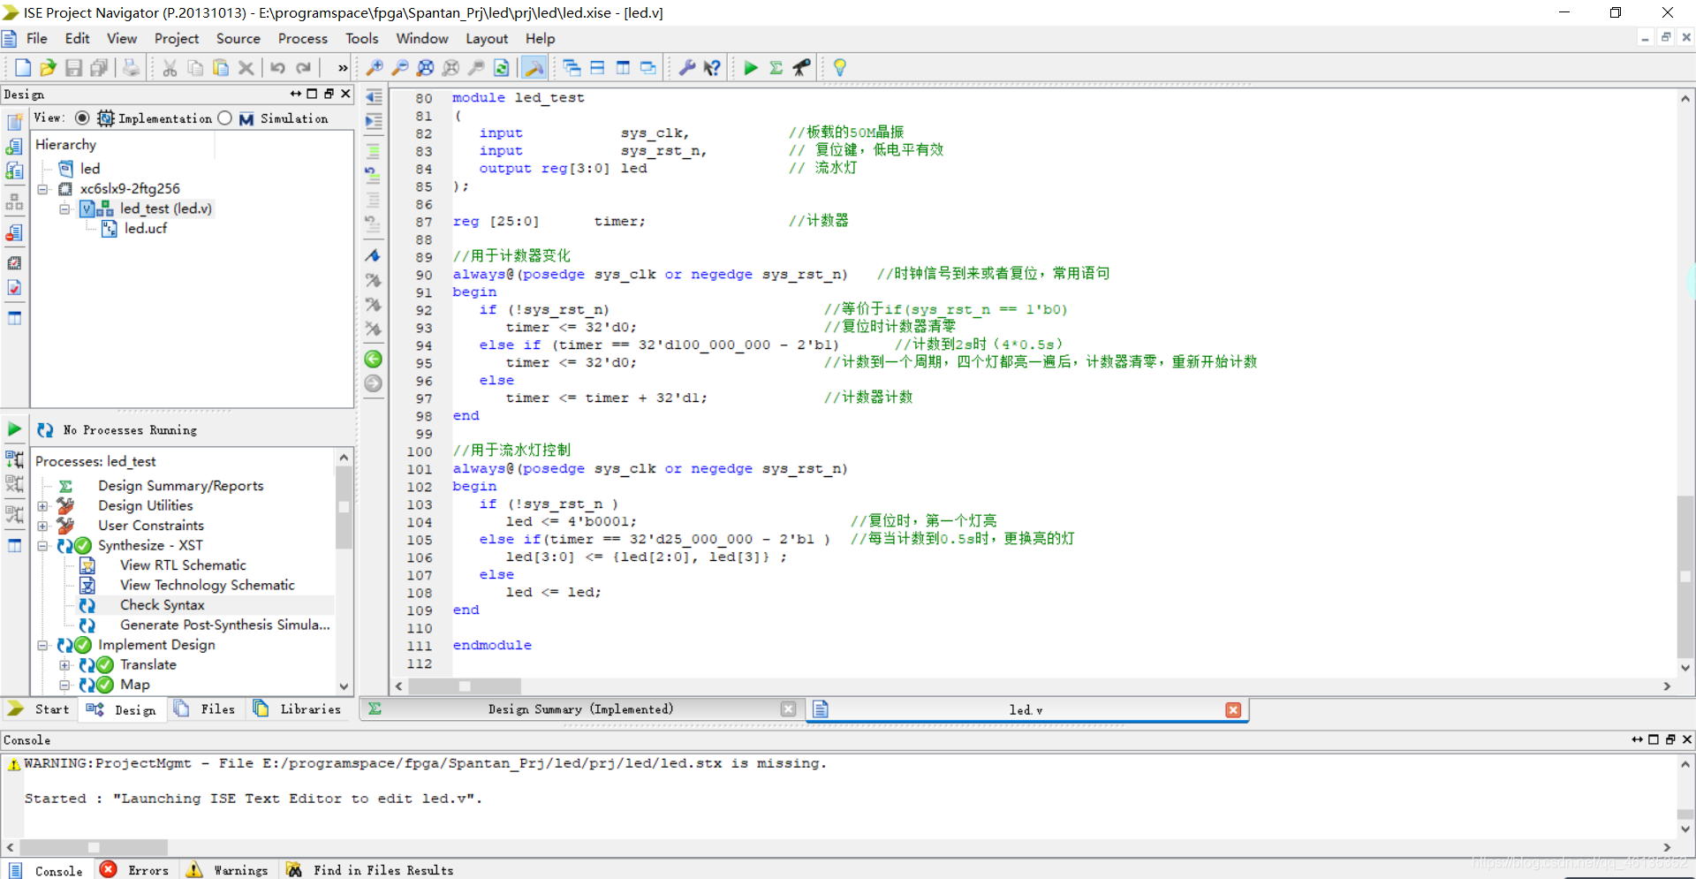Screen dimensions: 1696x879
Task: Collapse the Map process node
Action: point(64,686)
